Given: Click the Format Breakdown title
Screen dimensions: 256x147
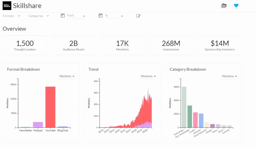Looking at the screenshot, I should (x=24, y=69).
